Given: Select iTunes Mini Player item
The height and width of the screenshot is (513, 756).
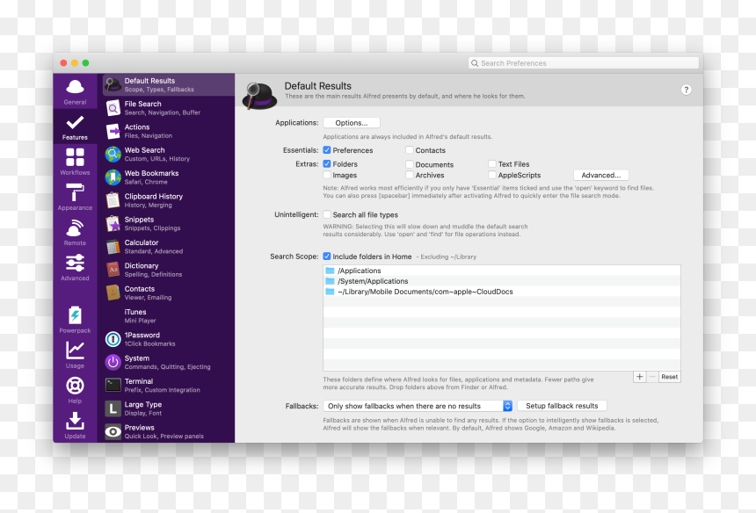Looking at the screenshot, I should 168,316.
